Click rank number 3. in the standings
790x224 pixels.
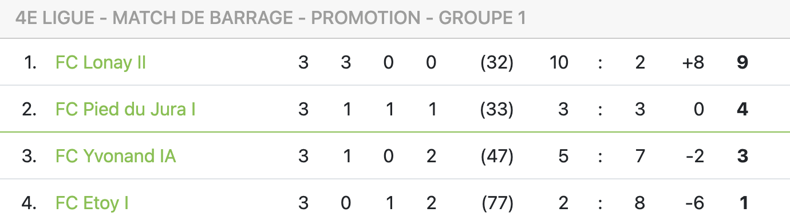coord(29,156)
